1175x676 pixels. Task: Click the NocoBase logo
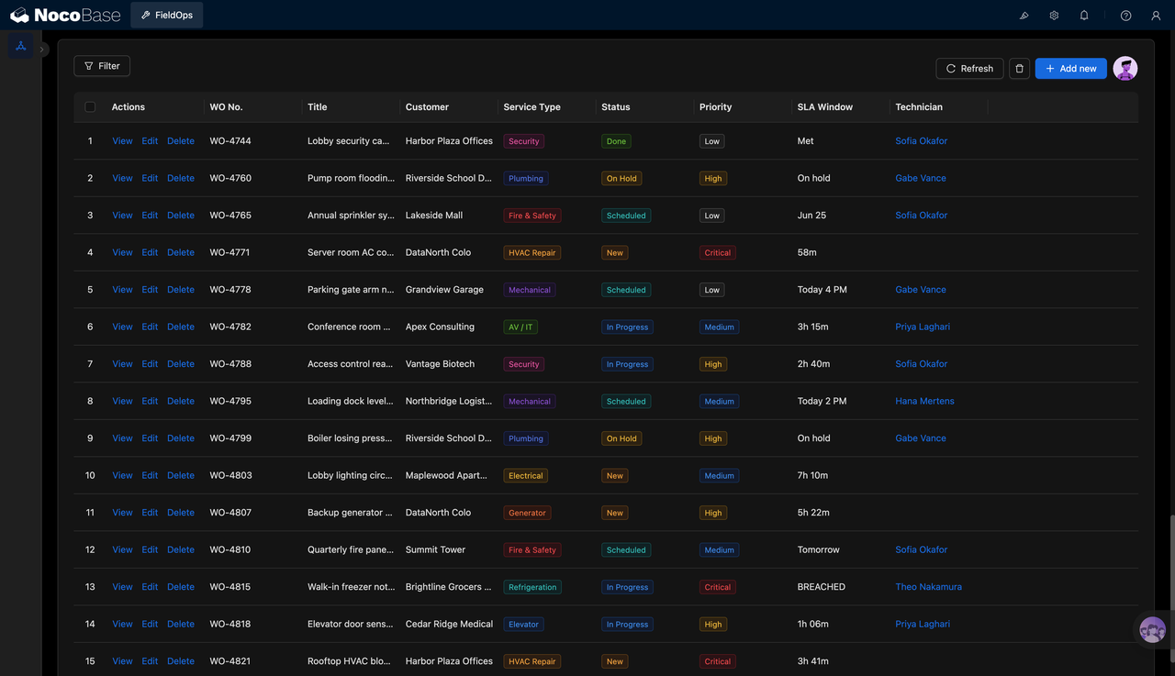pyautogui.click(x=65, y=16)
